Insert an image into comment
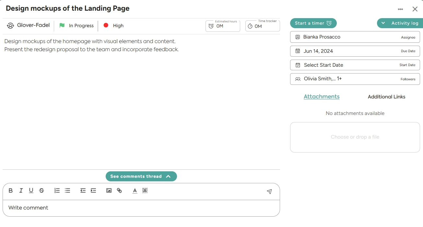 [x=109, y=191]
